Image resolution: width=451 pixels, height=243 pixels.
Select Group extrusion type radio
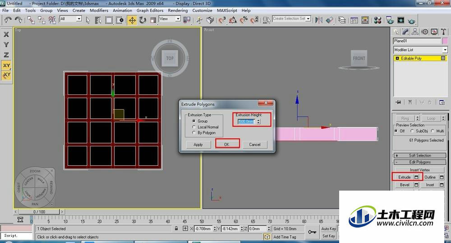[193, 121]
